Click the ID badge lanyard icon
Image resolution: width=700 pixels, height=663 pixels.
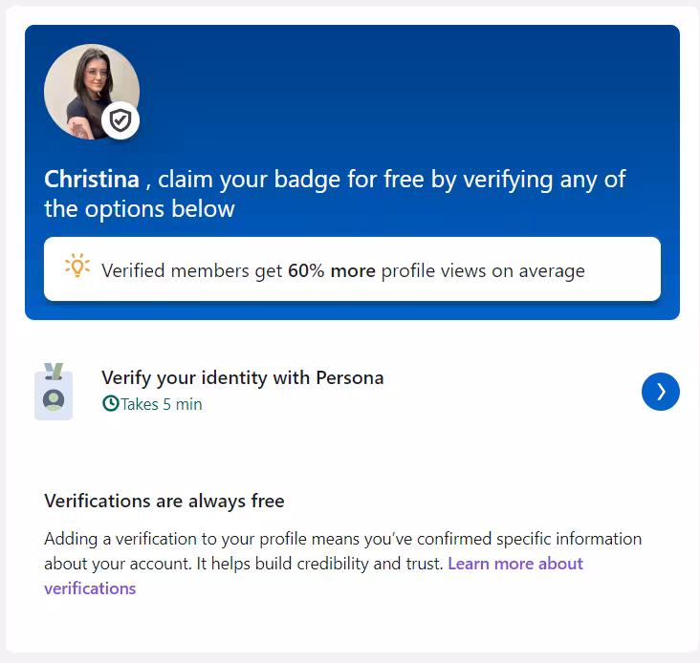point(54,392)
